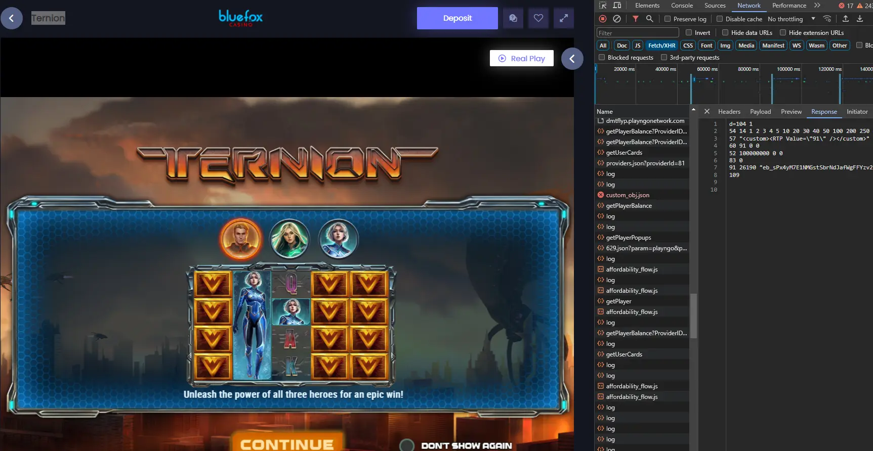
Task: Click into the network Filter field
Action: (638, 33)
